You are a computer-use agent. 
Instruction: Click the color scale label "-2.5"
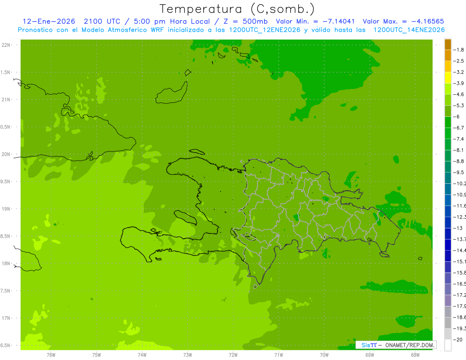[459, 61]
